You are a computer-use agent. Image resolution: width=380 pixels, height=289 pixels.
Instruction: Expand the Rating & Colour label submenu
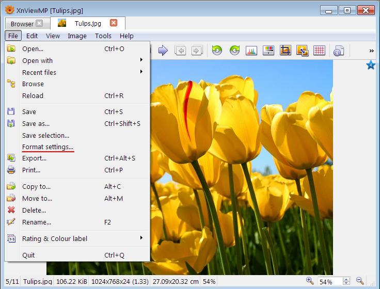point(77,238)
